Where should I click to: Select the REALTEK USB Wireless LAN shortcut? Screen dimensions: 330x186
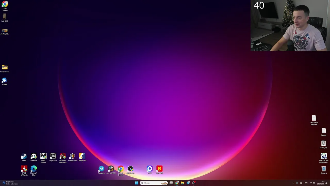pyautogui.click(x=324, y=158)
